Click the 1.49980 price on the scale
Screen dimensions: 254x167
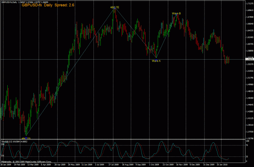[x=250, y=84]
